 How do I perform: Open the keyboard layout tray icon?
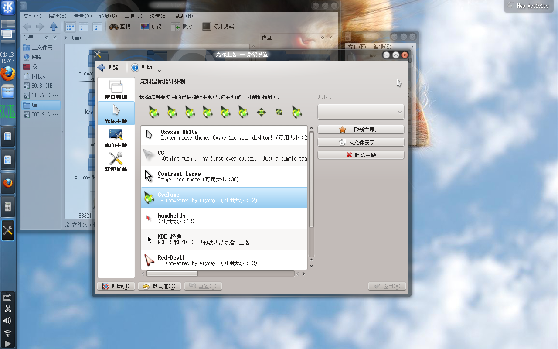tap(7, 298)
